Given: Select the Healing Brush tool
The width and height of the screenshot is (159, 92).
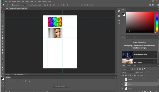Looking at the screenshot, I should tap(3, 32).
